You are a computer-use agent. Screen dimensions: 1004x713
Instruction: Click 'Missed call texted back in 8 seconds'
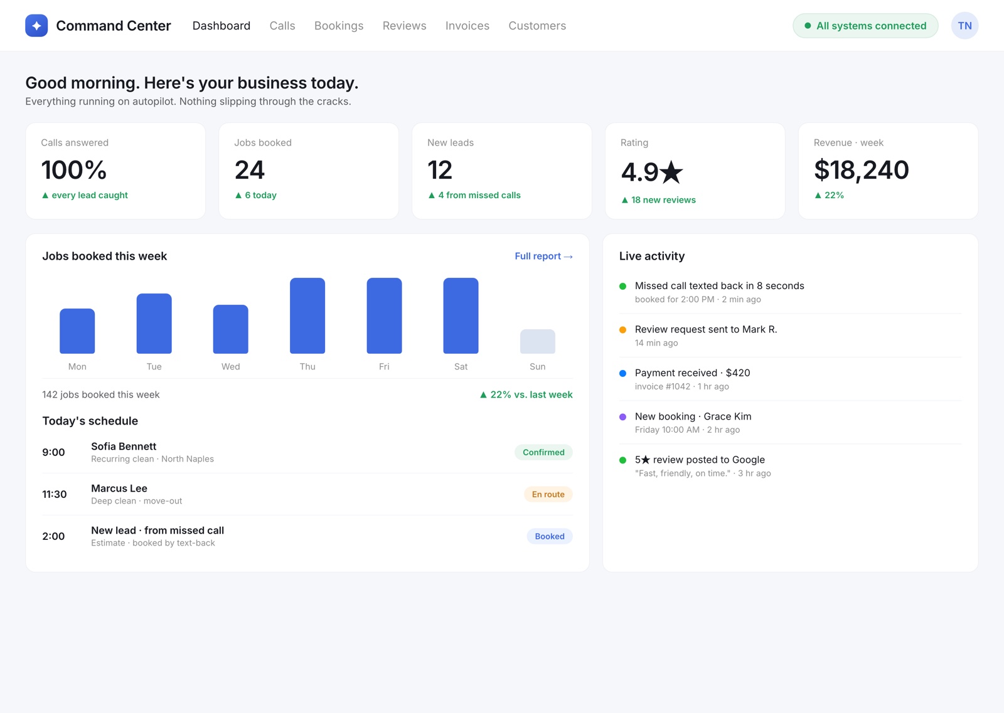[x=720, y=285]
